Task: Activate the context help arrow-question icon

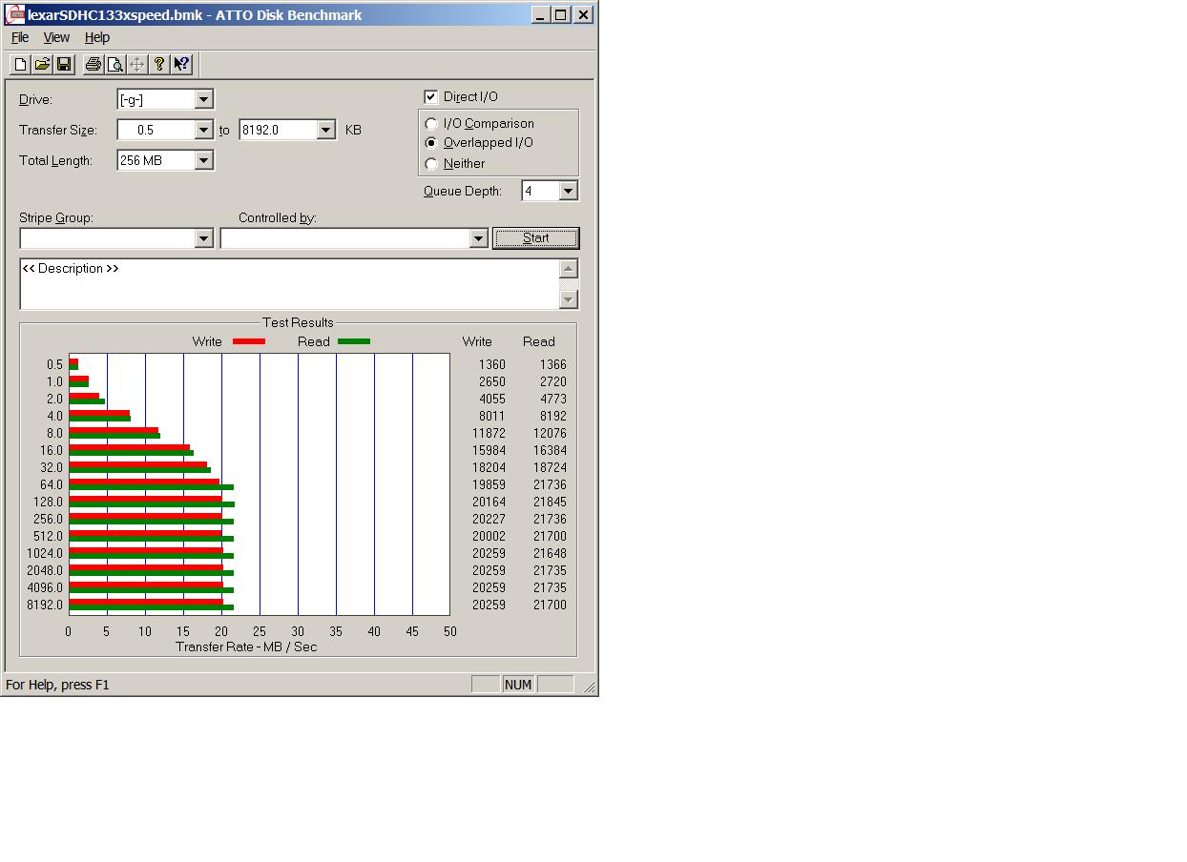Action: [x=181, y=64]
